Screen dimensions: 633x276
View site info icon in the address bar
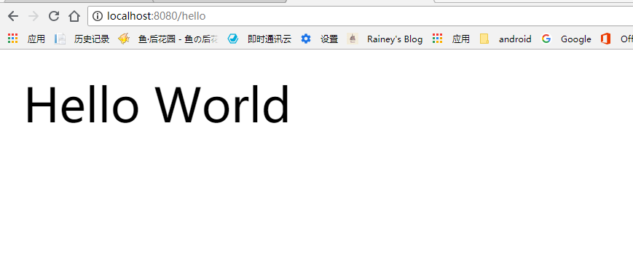pos(98,16)
